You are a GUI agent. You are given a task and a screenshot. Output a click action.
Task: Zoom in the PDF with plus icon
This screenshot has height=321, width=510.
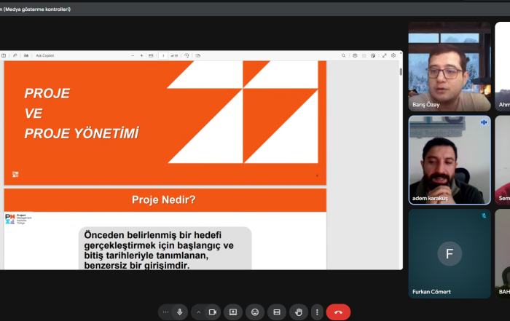pyautogui.click(x=141, y=55)
